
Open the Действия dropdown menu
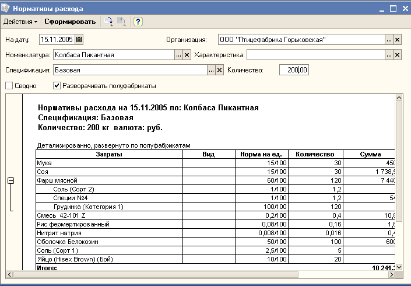click(x=20, y=22)
